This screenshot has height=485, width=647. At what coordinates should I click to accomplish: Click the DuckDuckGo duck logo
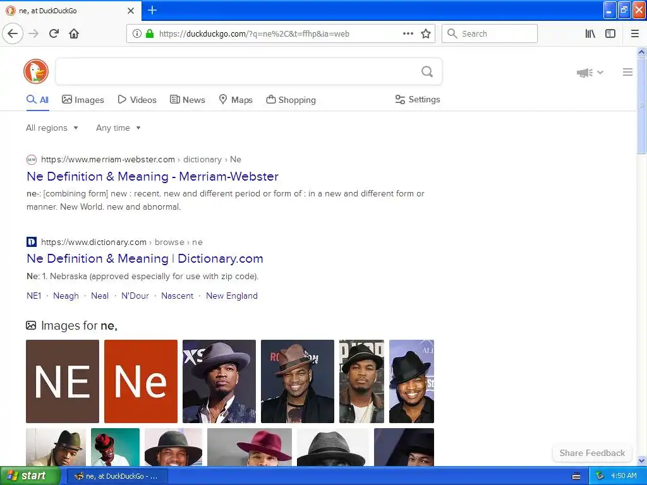click(36, 71)
